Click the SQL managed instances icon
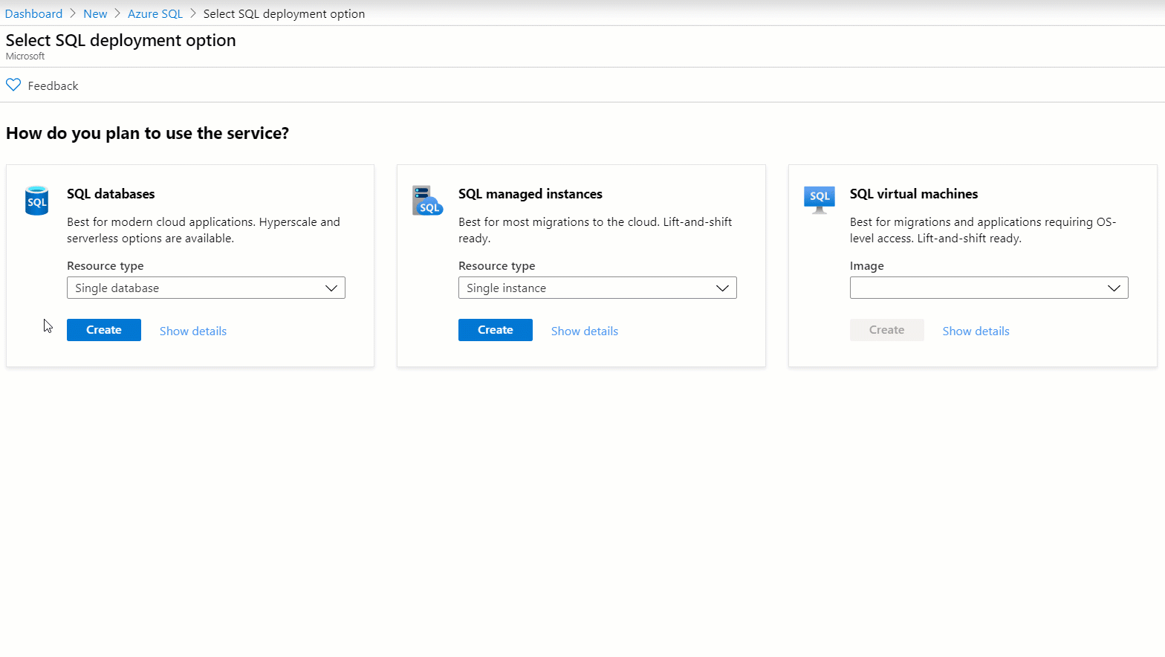This screenshot has width=1165, height=657. click(427, 201)
